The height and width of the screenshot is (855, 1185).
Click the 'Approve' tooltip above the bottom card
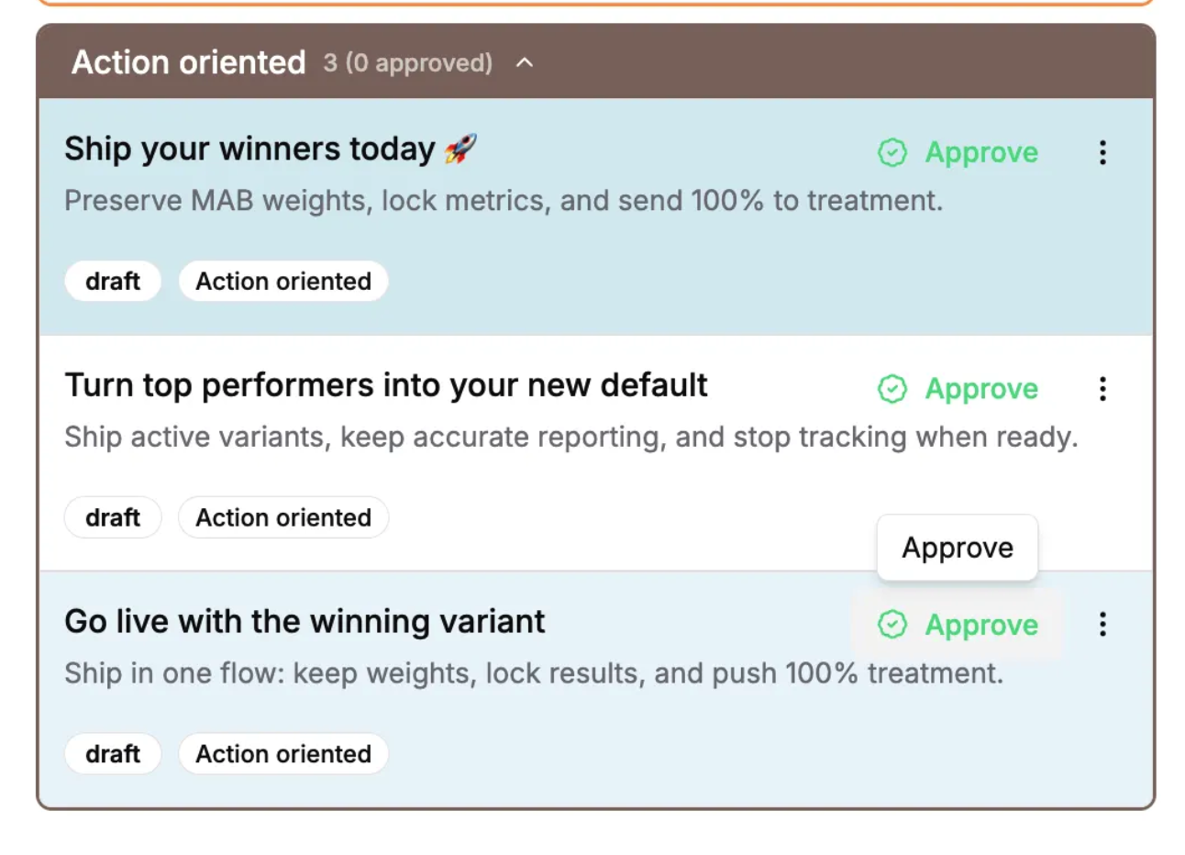[957, 548]
